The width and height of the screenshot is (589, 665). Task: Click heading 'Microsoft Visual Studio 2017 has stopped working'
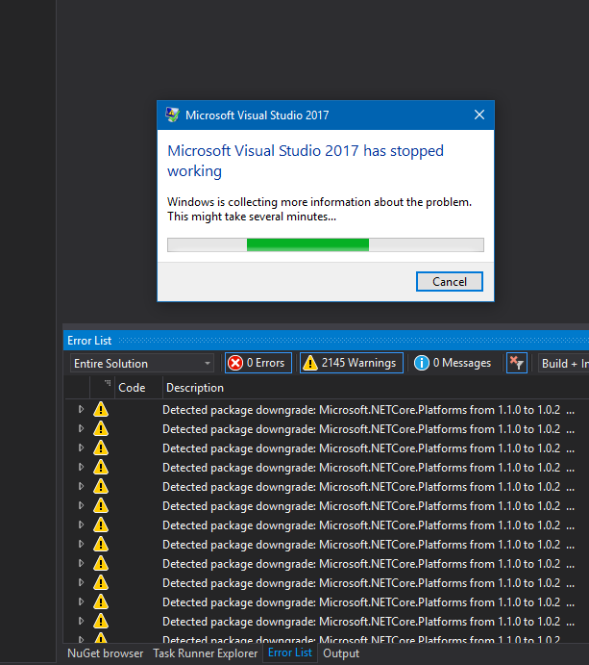pyautogui.click(x=306, y=161)
